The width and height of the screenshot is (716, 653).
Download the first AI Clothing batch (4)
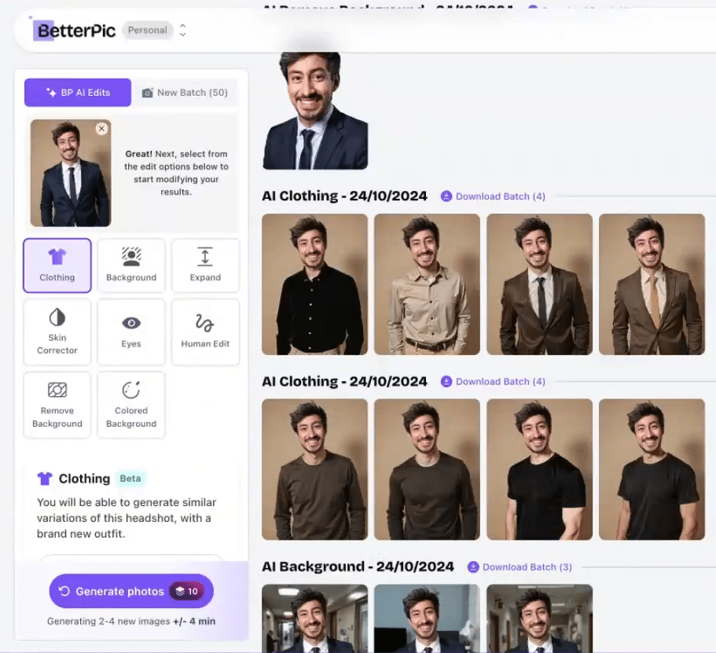[493, 196]
